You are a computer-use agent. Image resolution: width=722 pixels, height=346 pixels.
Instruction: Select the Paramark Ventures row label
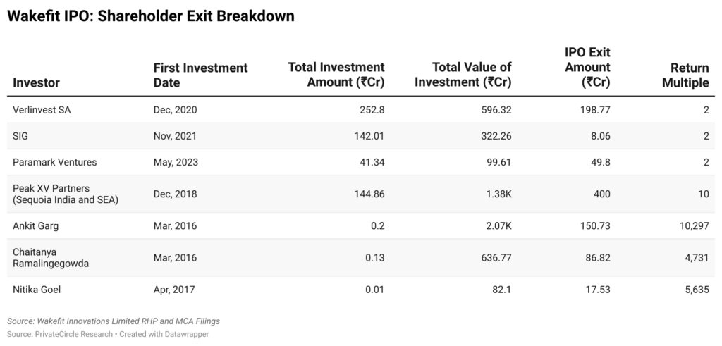pos(54,162)
